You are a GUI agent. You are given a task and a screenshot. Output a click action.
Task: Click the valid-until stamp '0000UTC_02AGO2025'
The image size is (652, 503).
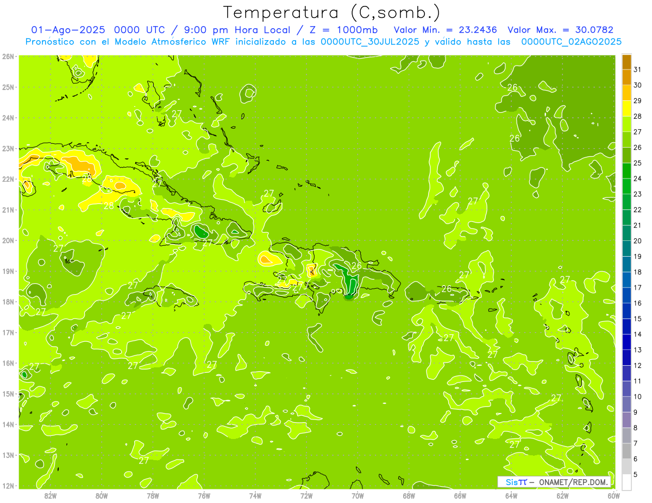572,42
